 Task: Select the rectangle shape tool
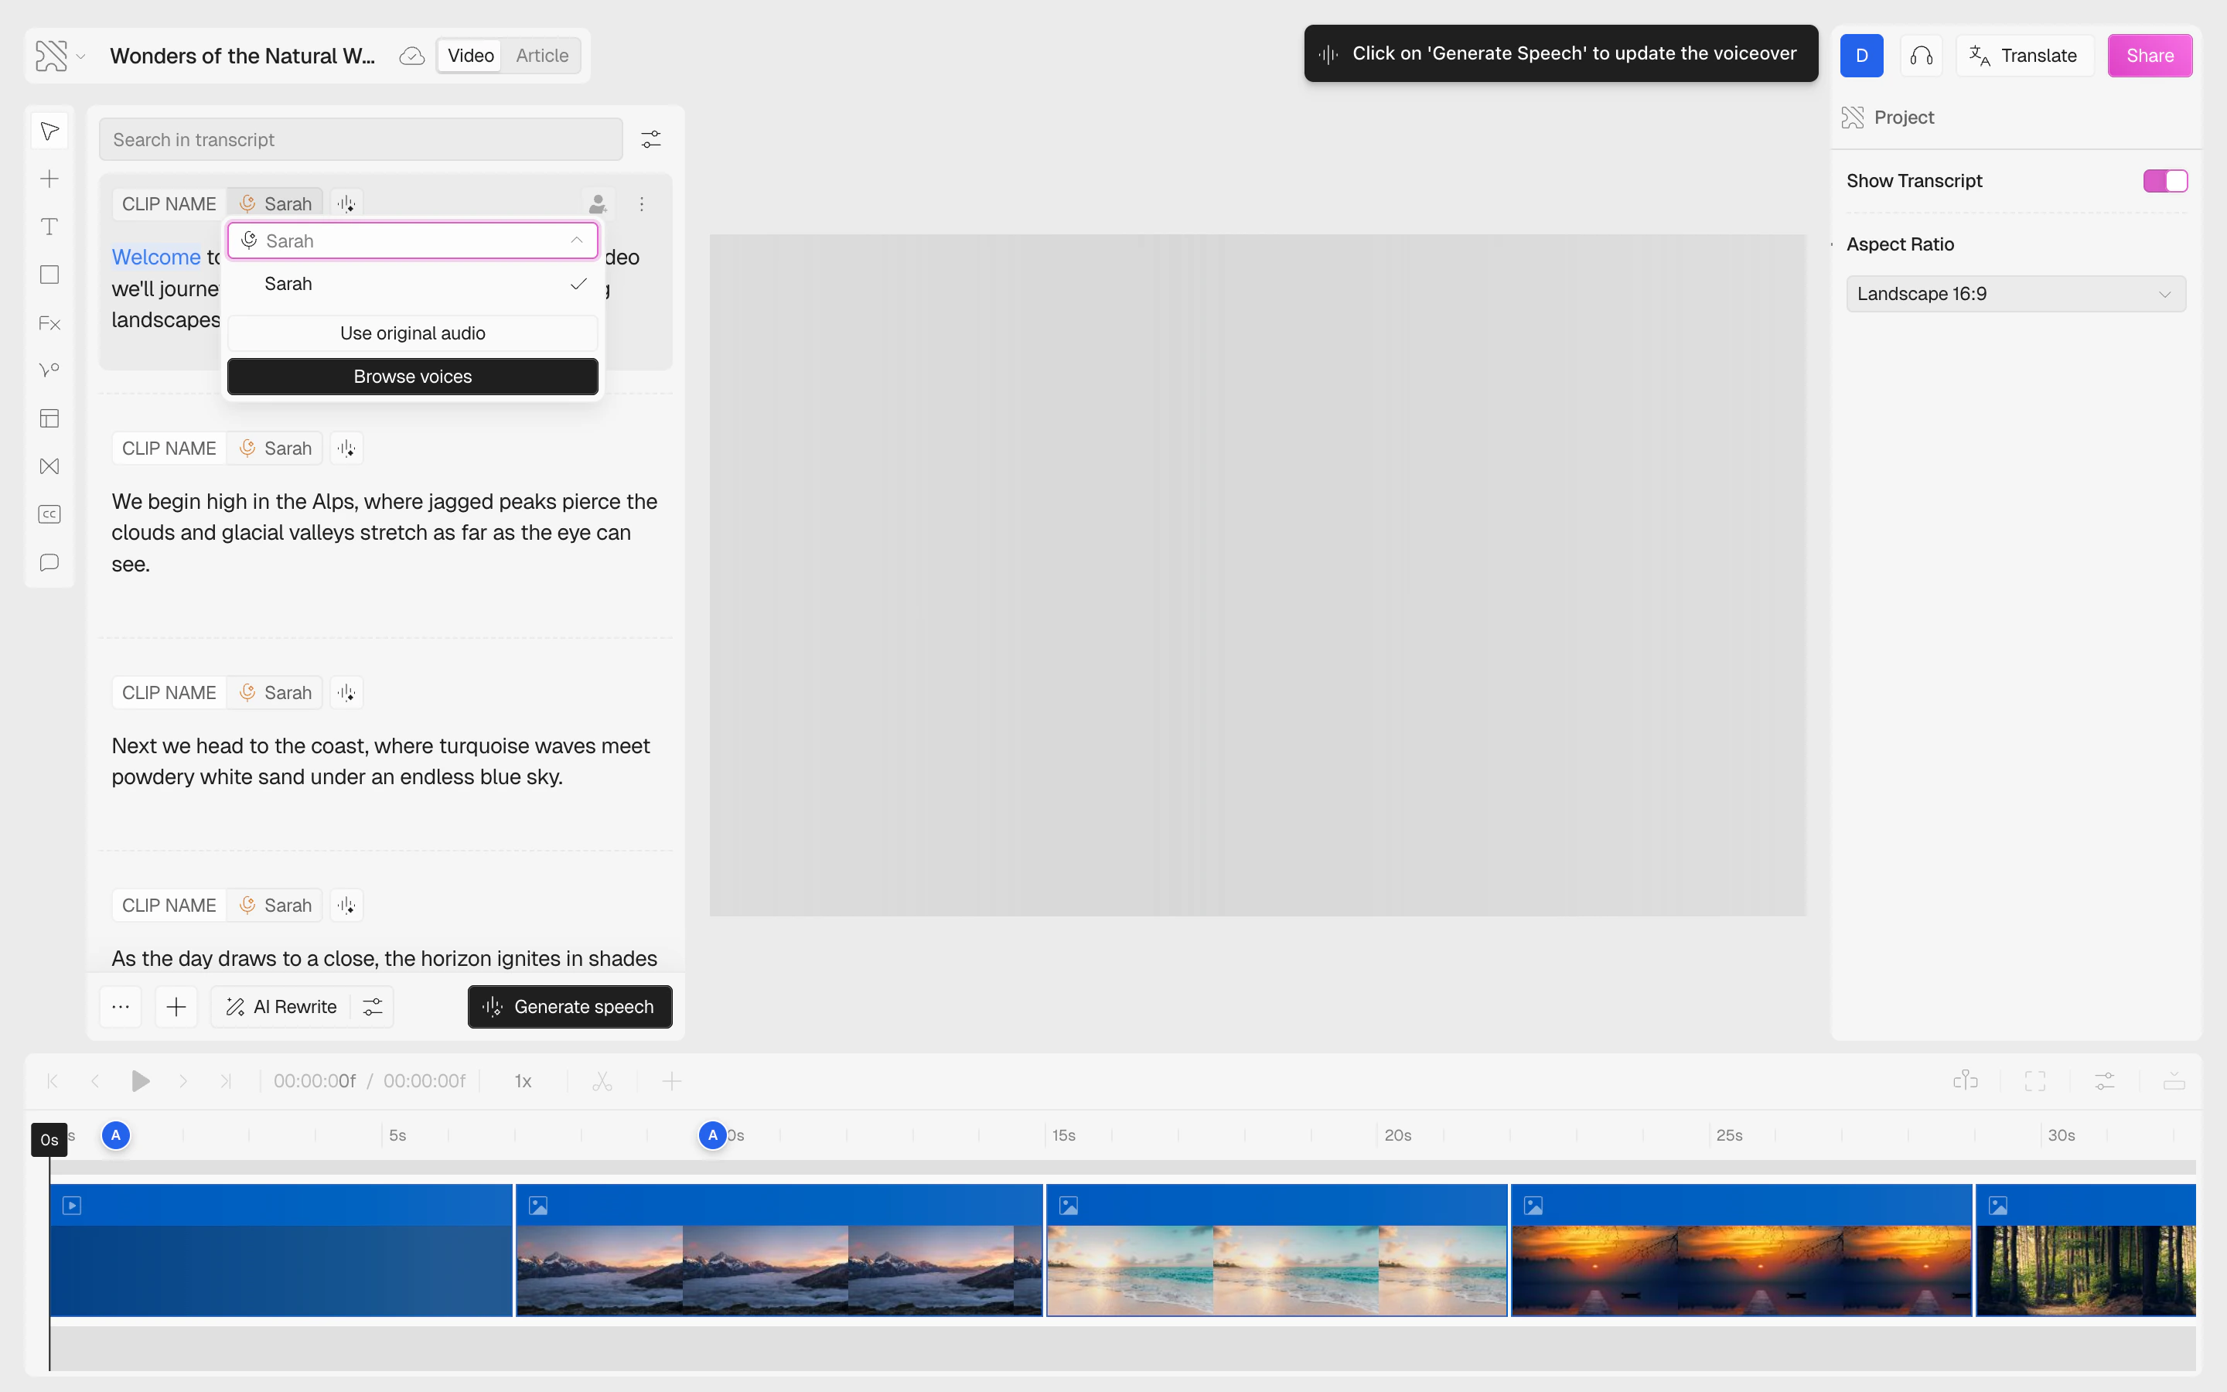[49, 275]
